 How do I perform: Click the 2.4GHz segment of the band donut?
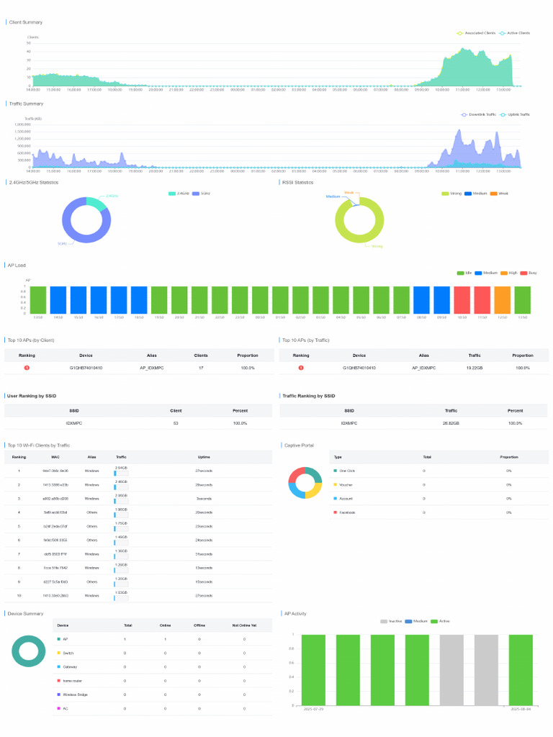pos(98,204)
